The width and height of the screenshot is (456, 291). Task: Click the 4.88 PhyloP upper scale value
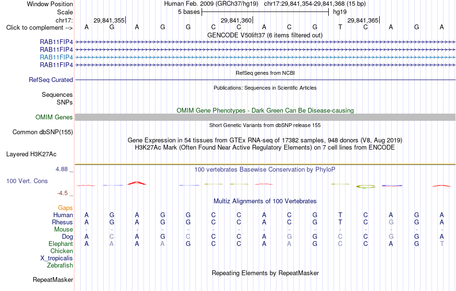pos(61,169)
